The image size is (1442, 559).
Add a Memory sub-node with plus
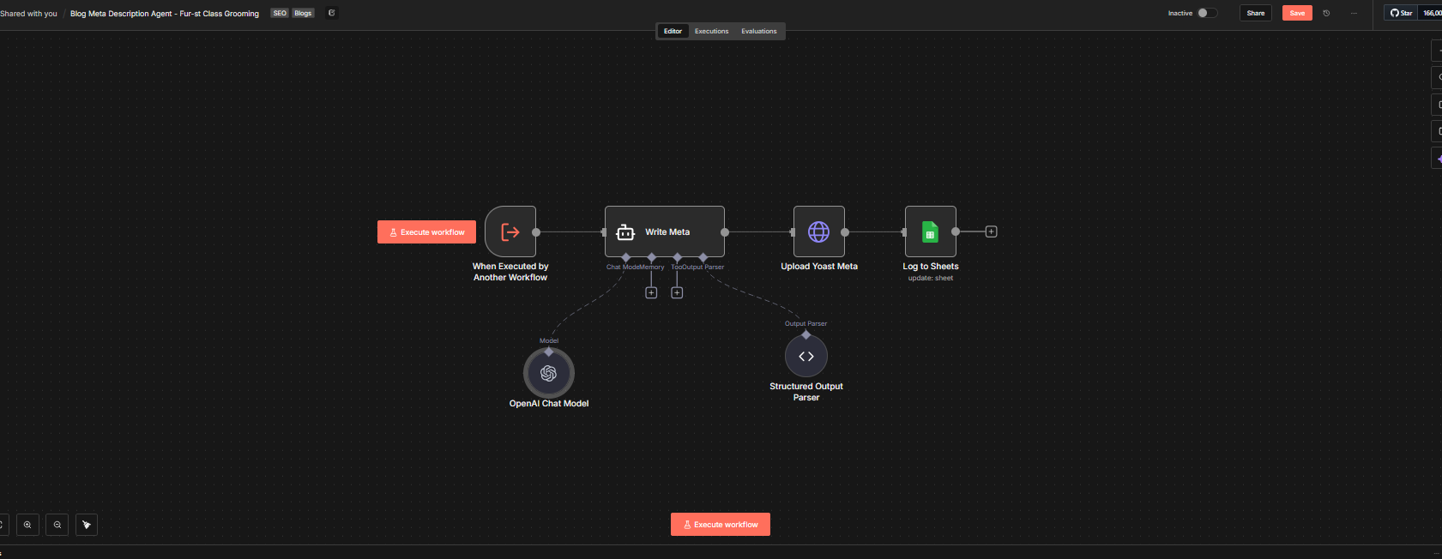(x=651, y=293)
